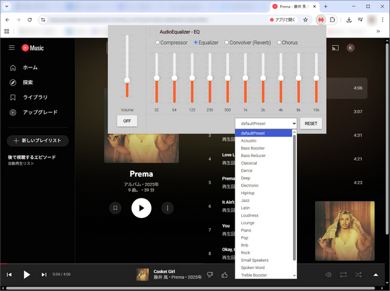Like the Casket Girl song
Image resolution: width=390 pixels, height=291 pixels.
pos(224,275)
